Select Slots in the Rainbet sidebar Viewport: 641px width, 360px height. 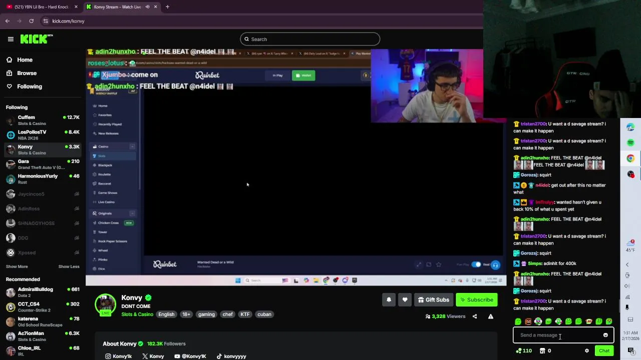113,156
